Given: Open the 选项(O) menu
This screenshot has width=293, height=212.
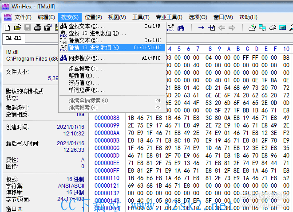Looking at the screenshot, I should 198,17.
